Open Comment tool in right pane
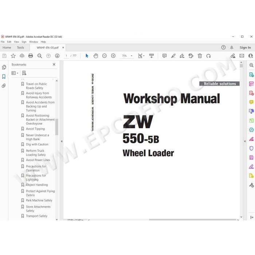This screenshot has height=255, width=255. coord(251,102)
